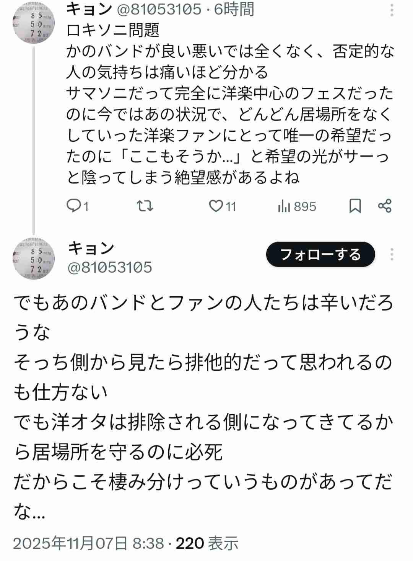Open more options for the top tweet

pyautogui.click(x=392, y=10)
